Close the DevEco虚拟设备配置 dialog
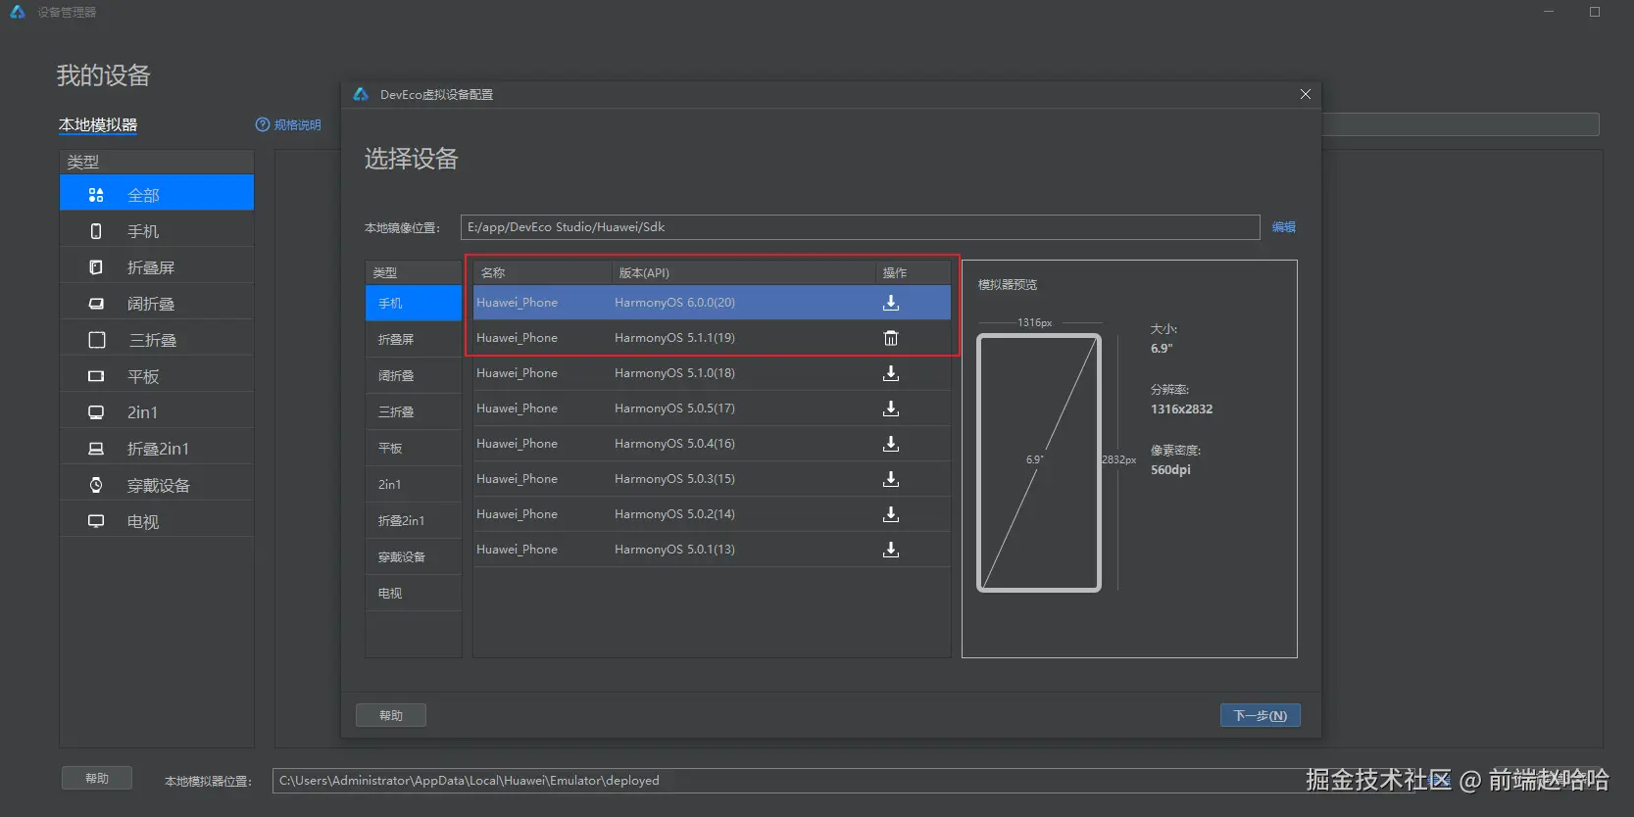This screenshot has height=817, width=1634. tap(1306, 94)
